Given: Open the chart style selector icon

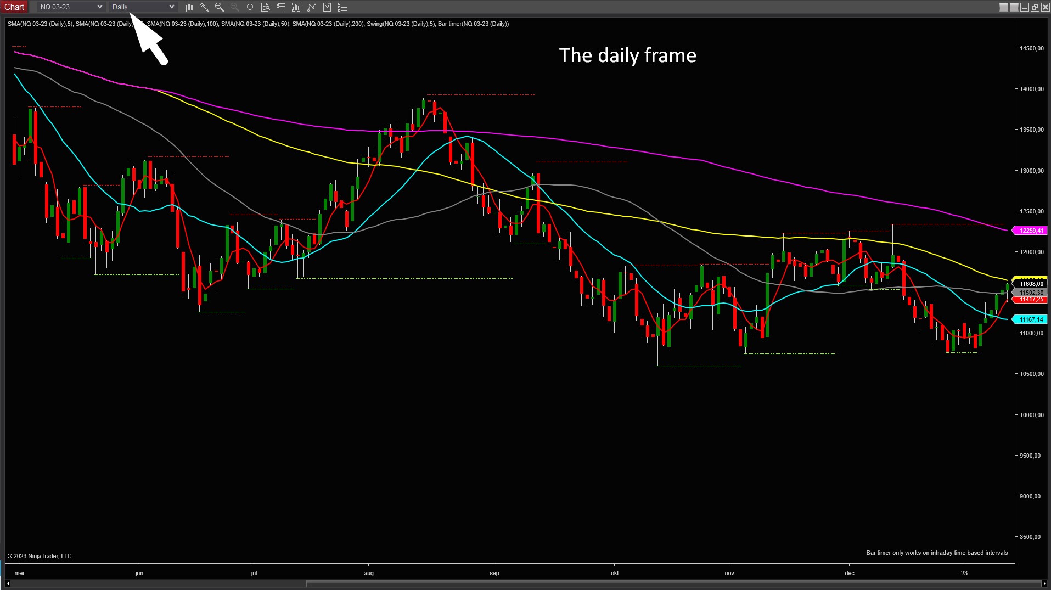Looking at the screenshot, I should [x=189, y=7].
